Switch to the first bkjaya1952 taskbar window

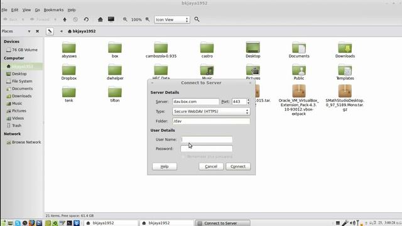[111, 223]
